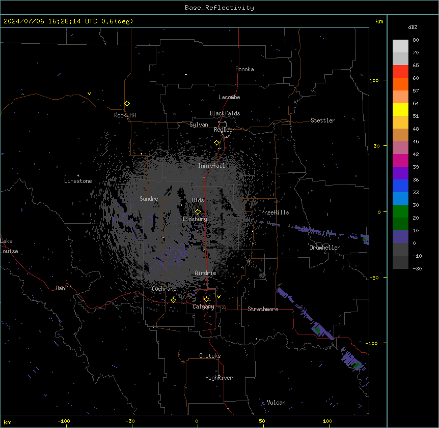Click the Drumheller label
Viewport: 439px width, 428px height.
[325, 248]
